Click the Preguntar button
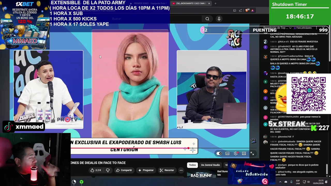Screen dimensions: 331x186 (x=146, y=170)
